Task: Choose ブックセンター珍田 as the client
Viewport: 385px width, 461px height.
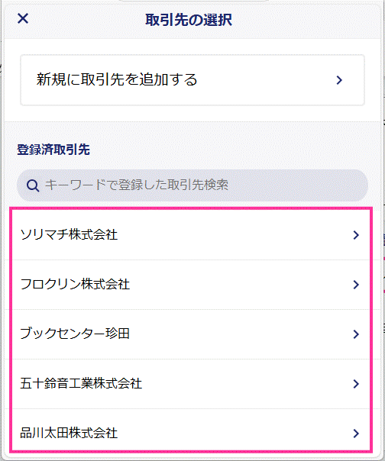Action: (x=75, y=334)
